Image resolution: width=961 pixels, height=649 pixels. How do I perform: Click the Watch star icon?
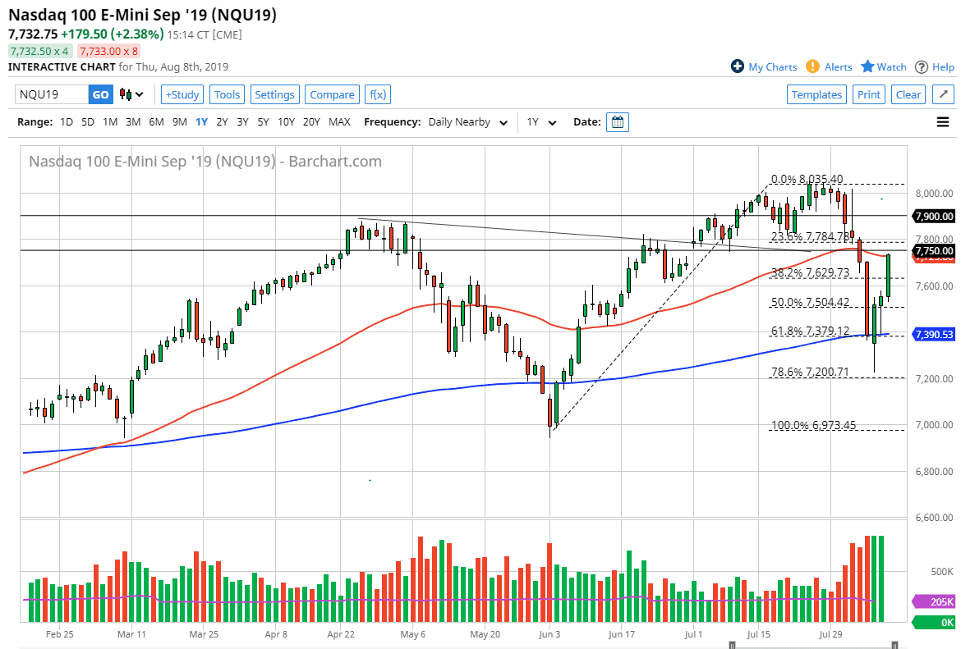(870, 66)
